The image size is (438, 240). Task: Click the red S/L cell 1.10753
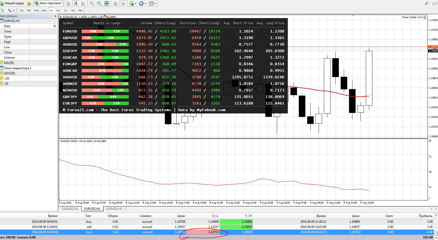[x=203, y=232]
